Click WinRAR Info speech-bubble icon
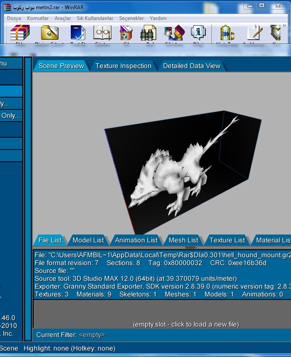Viewport: 291px width, 357px height. click(x=198, y=33)
